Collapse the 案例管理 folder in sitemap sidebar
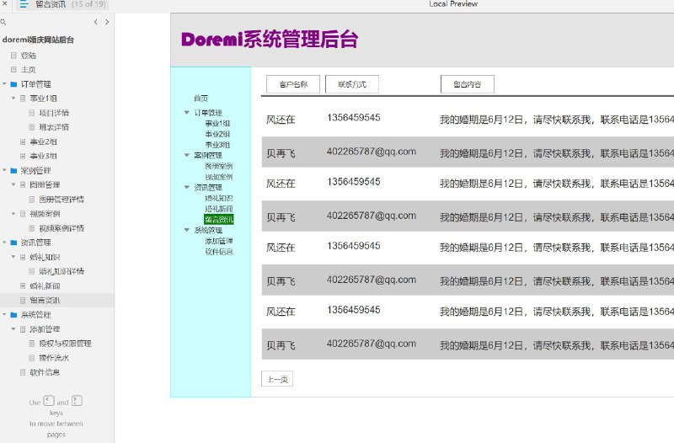Screen dimensions: 674x443 pos(4,171)
